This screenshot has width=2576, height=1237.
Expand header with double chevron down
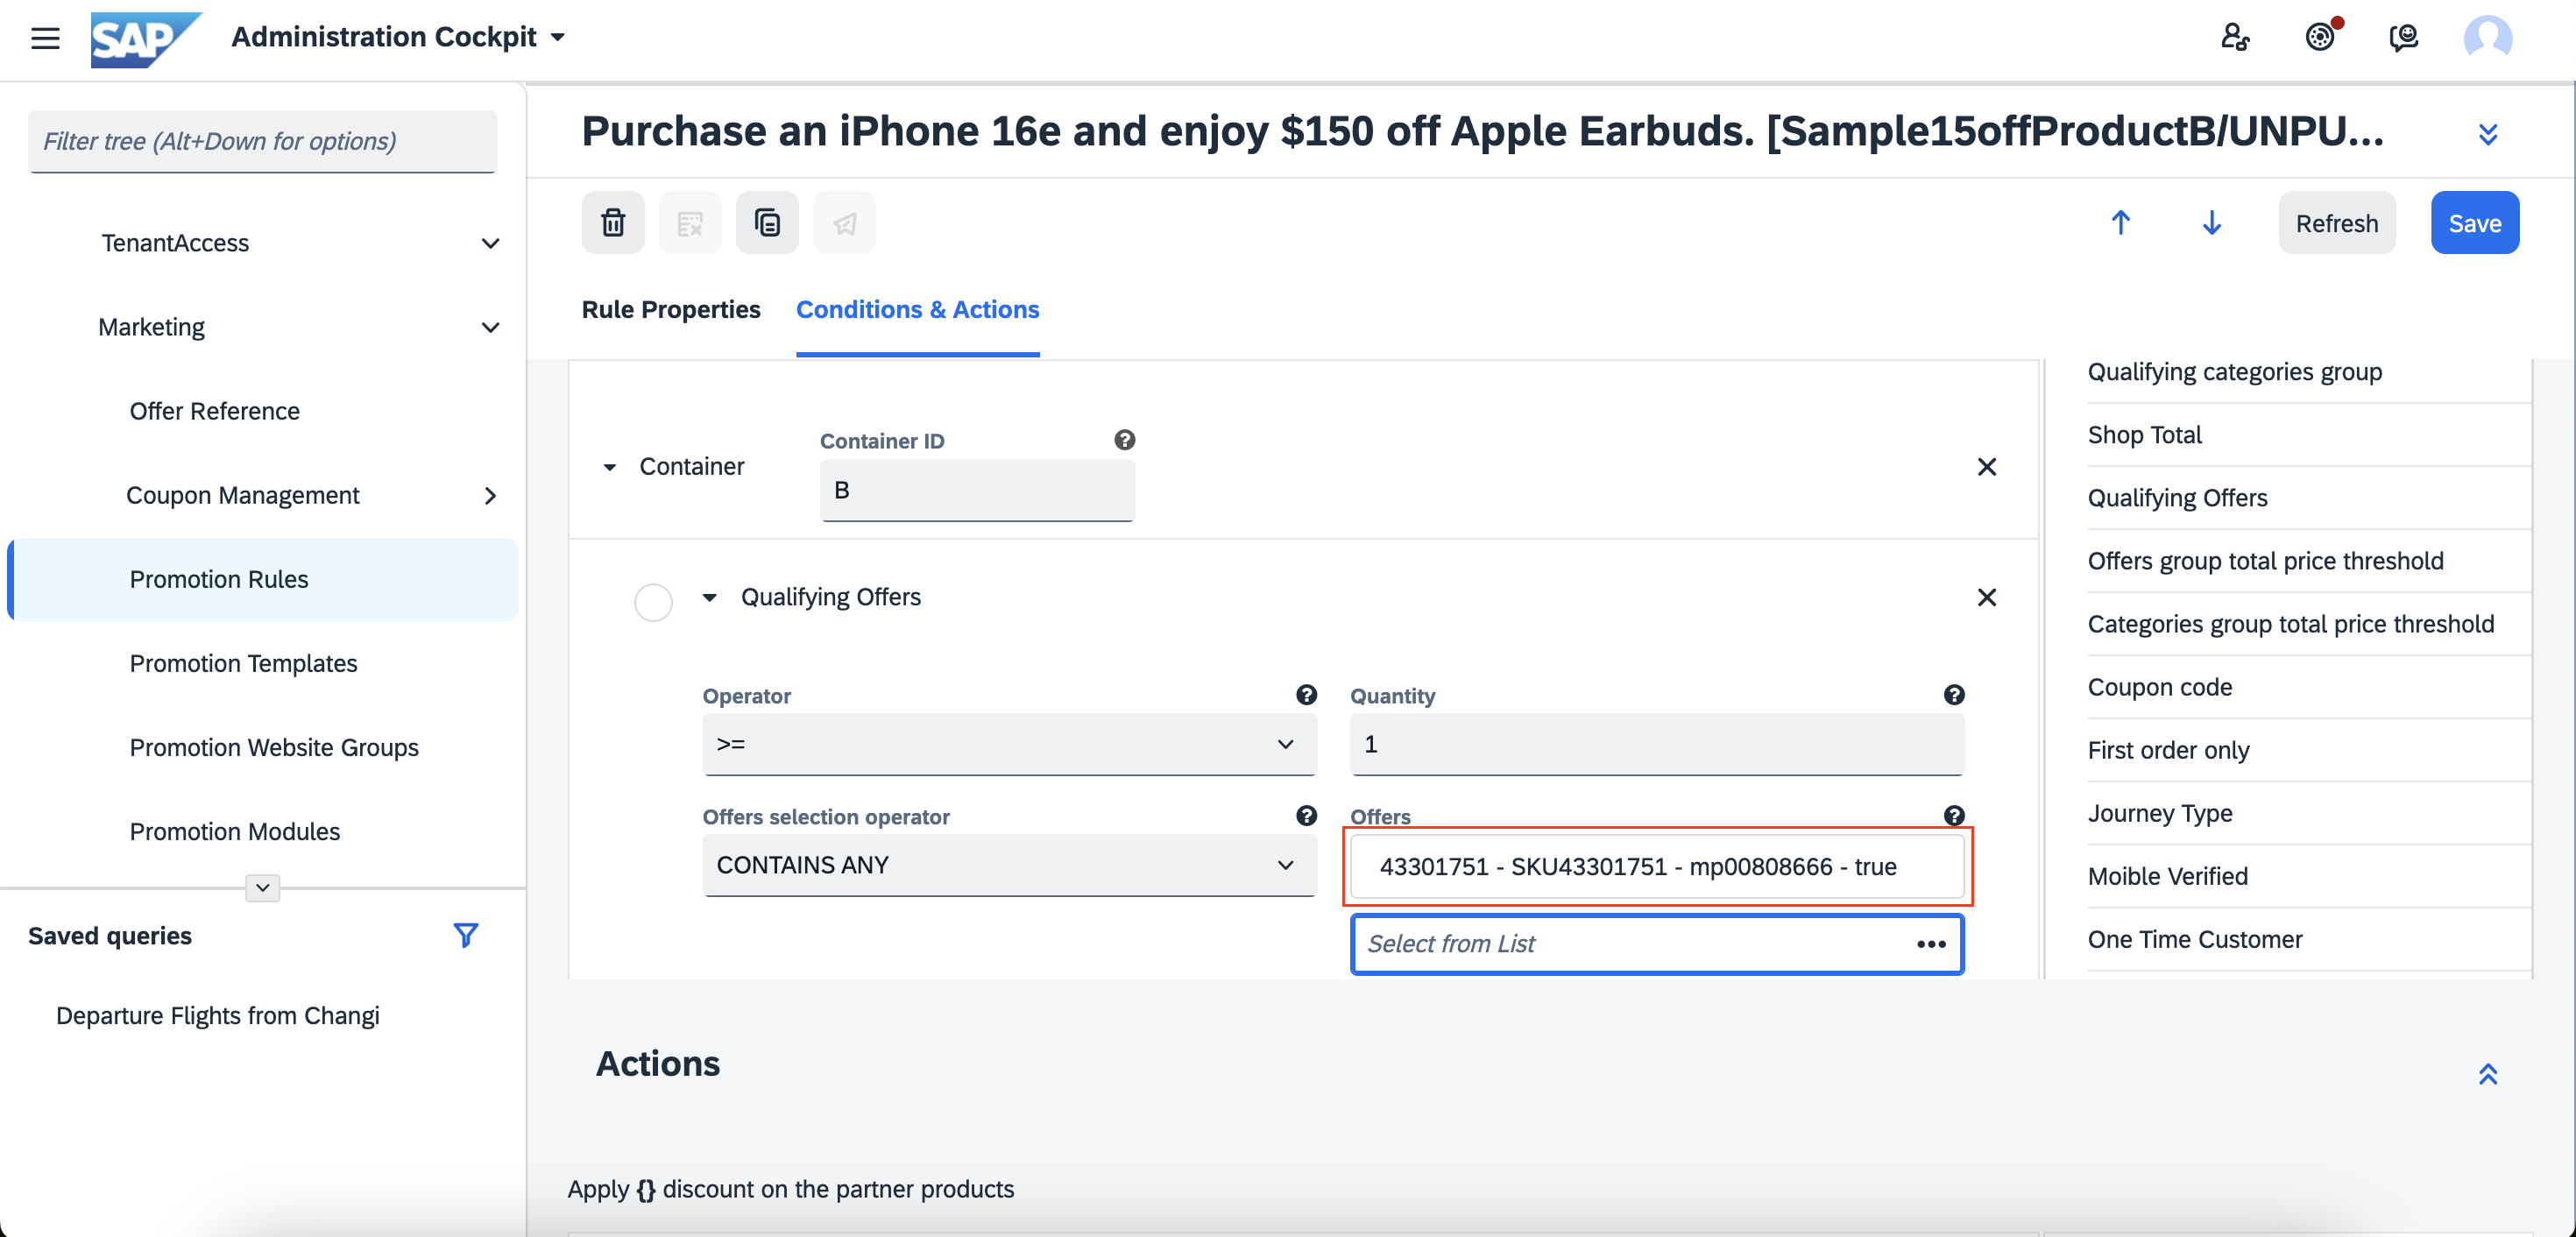[2488, 134]
